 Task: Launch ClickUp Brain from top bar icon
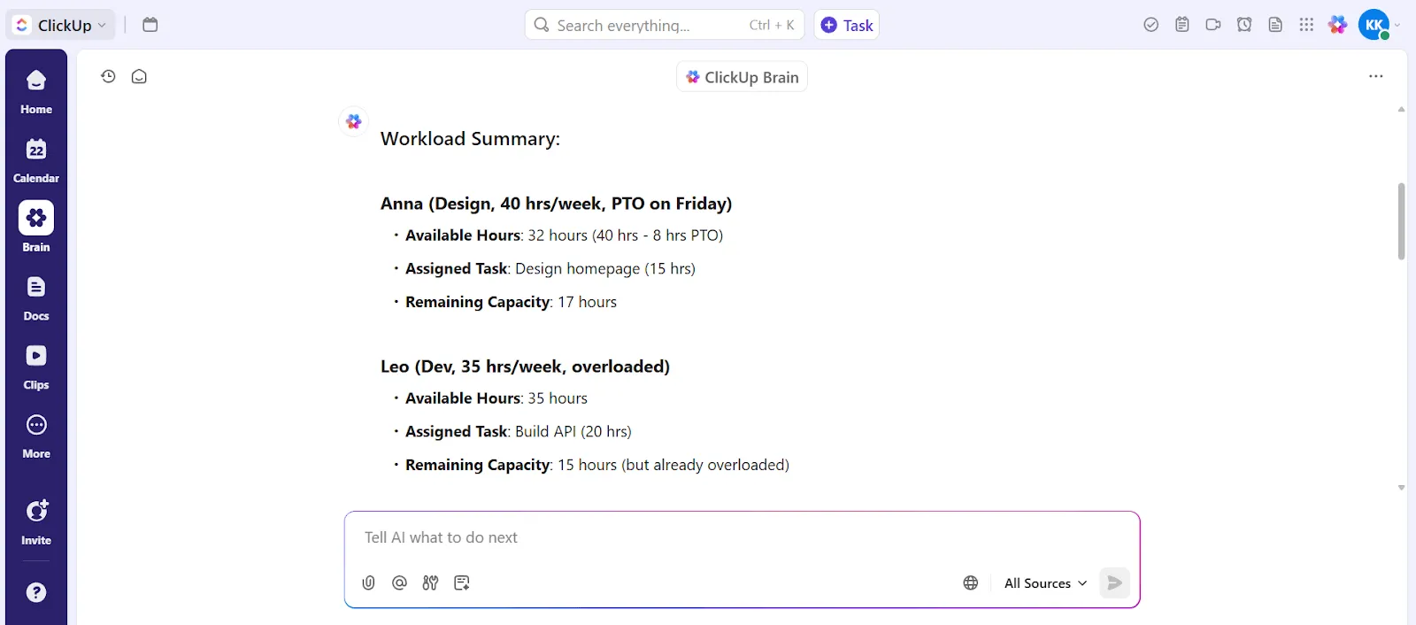1338,25
